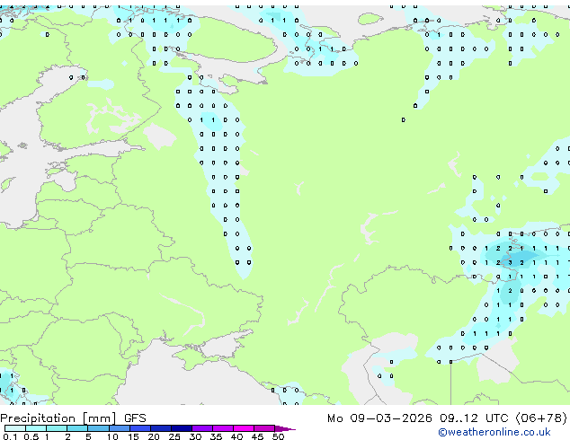
Task: Select the 2–5 mm legend color swatch
Action: tap(77, 428)
